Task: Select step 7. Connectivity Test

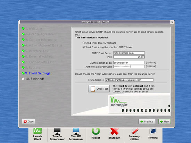Action: (x=38, y=62)
